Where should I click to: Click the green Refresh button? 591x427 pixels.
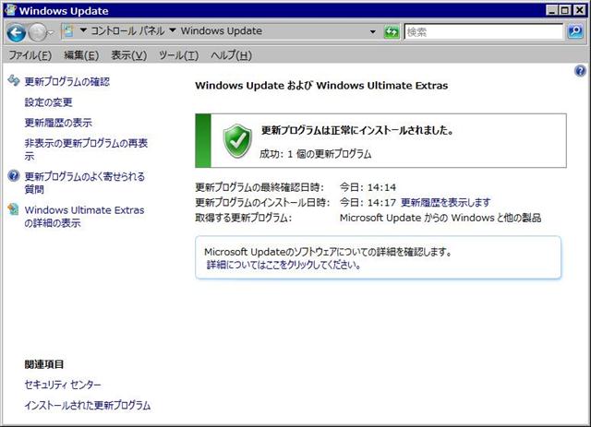pos(392,32)
